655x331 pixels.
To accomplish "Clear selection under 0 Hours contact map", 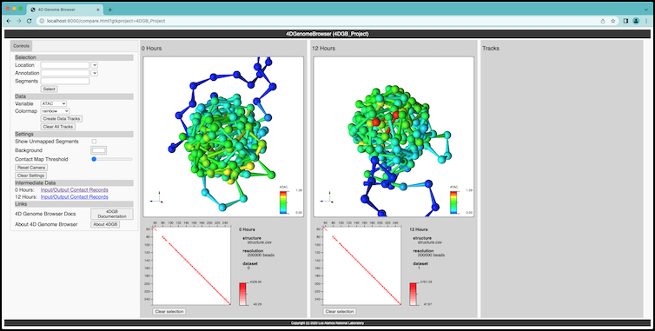I will pyautogui.click(x=169, y=311).
